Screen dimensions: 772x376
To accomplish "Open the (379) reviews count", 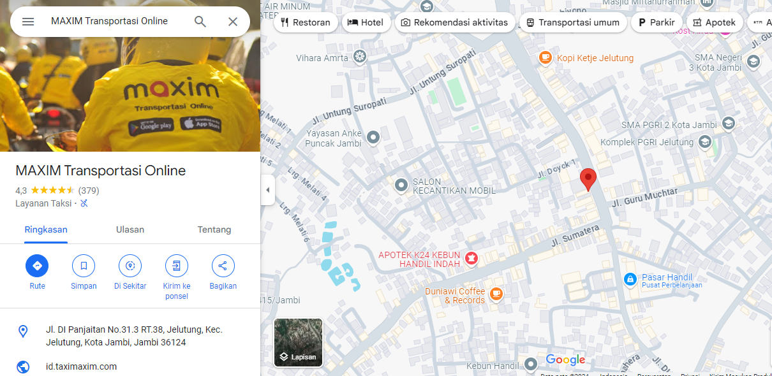I will [89, 191].
